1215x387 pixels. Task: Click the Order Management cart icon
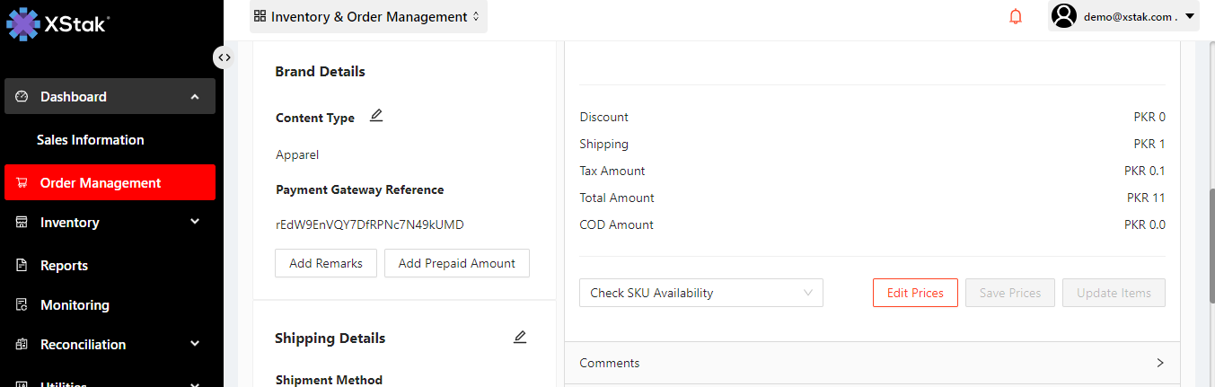(22, 183)
